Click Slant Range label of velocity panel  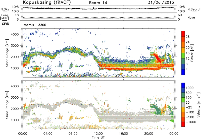(x=7, y=105)
